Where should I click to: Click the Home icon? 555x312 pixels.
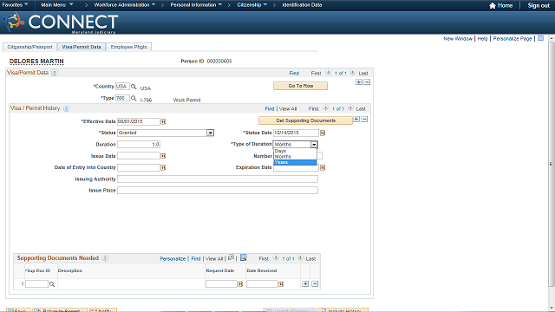tap(493, 5)
